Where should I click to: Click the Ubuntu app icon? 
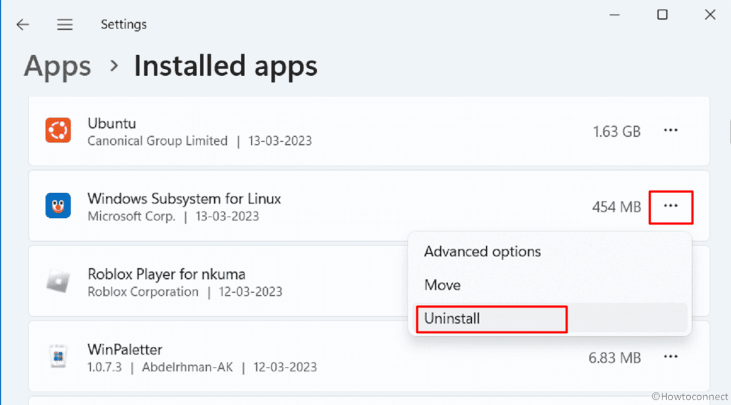pos(58,131)
